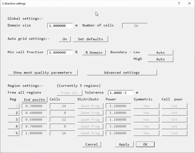Show mesh quality parameters
The width and height of the screenshot is (195, 153).
coord(43,72)
